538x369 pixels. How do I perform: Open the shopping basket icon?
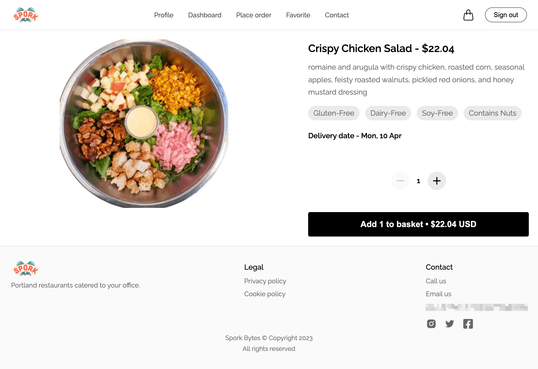click(x=468, y=15)
